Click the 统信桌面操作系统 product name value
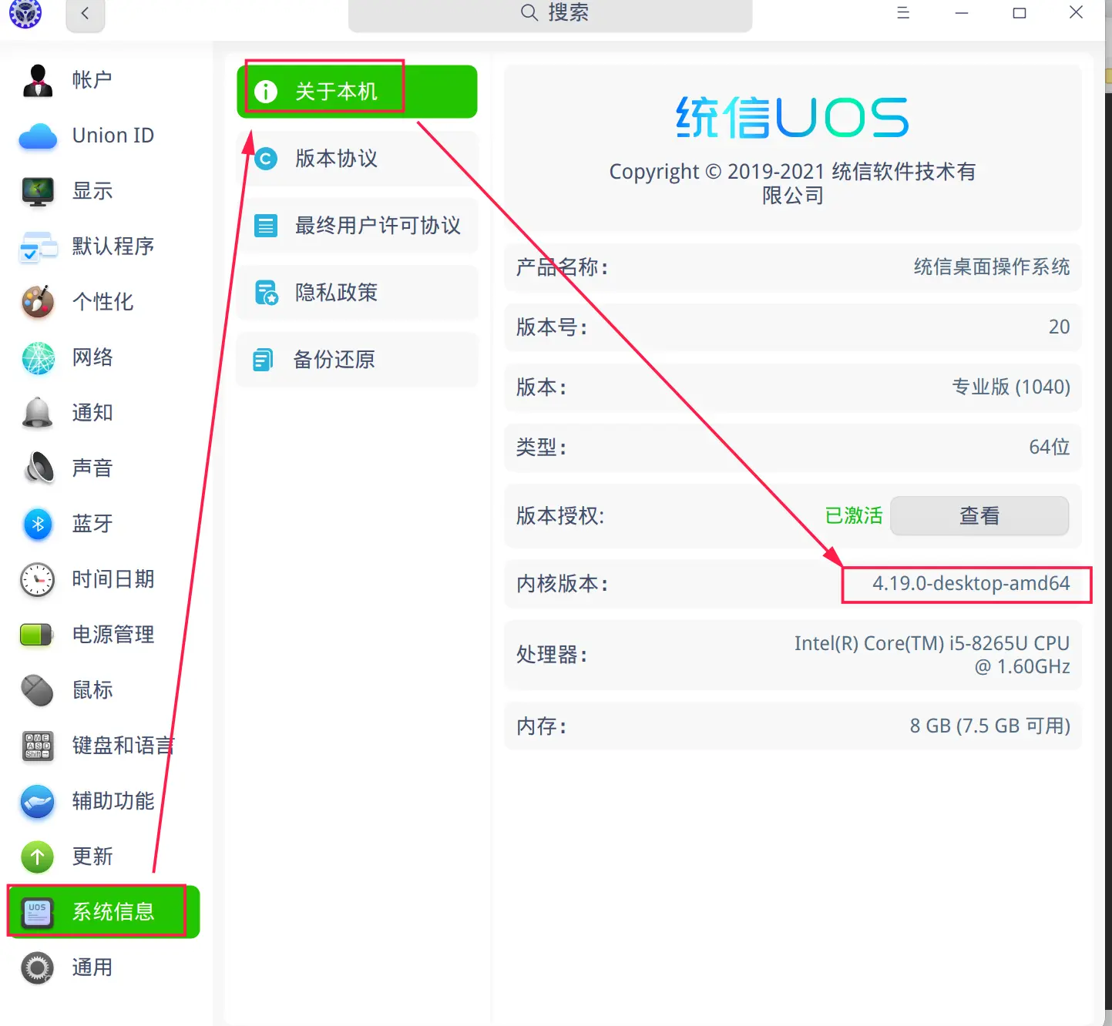This screenshot has height=1026, width=1112. tap(992, 267)
